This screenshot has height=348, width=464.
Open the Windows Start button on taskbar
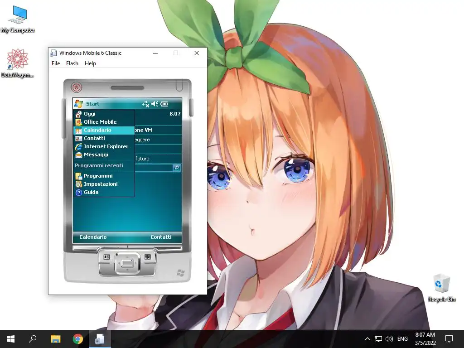pyautogui.click(x=11, y=339)
